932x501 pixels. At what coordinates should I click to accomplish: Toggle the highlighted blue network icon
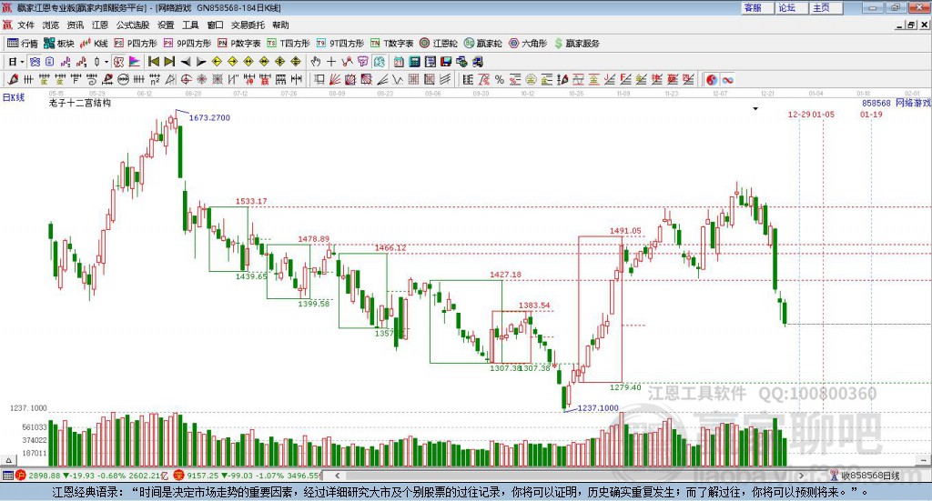[x=35, y=61]
